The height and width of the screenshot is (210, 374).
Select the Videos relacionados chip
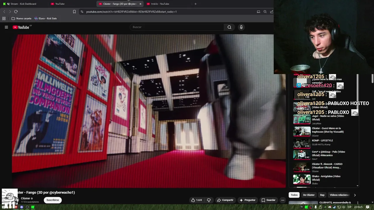tap(340, 195)
